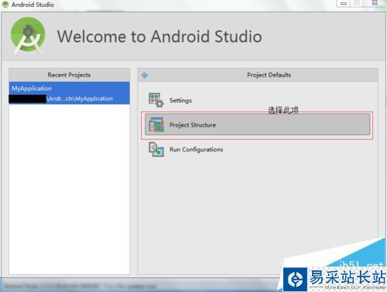The height and width of the screenshot is (292, 387).
Task: Choose the Project Structure label
Action: [x=193, y=125]
